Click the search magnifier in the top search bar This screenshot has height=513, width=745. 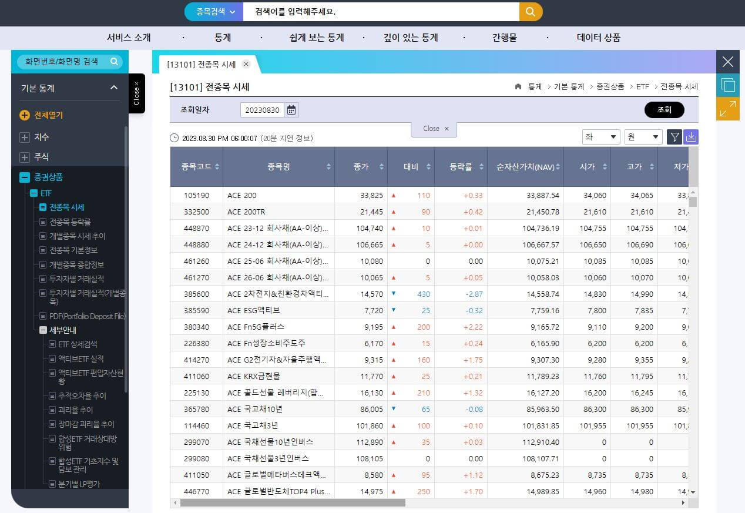(x=531, y=11)
